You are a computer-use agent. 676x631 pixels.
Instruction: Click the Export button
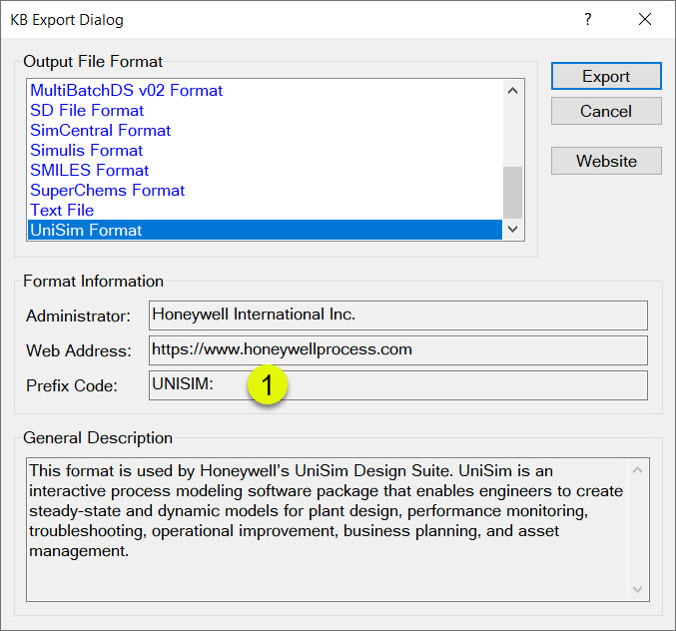click(x=606, y=76)
